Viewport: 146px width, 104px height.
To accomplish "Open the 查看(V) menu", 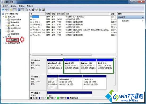I will click(22, 6).
